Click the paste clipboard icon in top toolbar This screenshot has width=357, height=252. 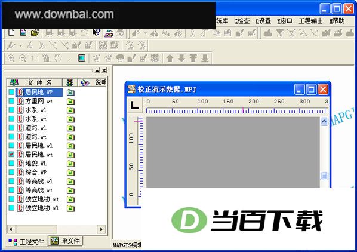point(227,33)
